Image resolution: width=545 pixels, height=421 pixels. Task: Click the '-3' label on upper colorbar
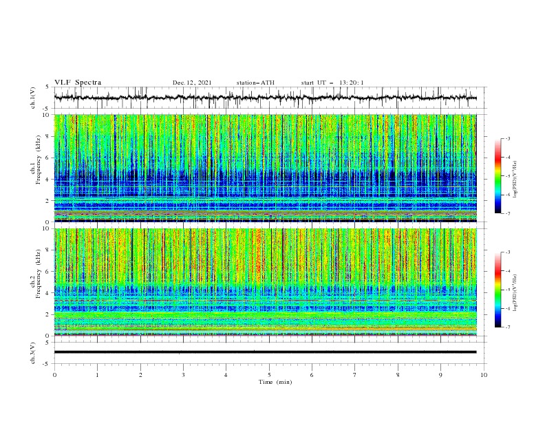pyautogui.click(x=507, y=138)
